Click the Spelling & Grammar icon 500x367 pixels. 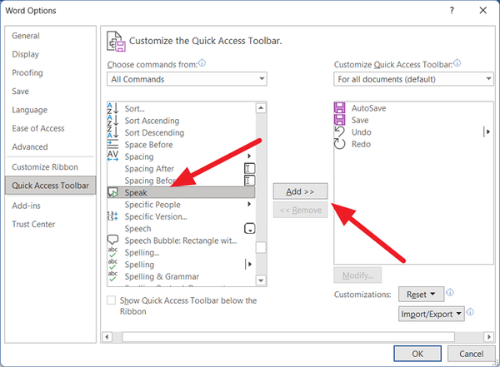tap(112, 276)
